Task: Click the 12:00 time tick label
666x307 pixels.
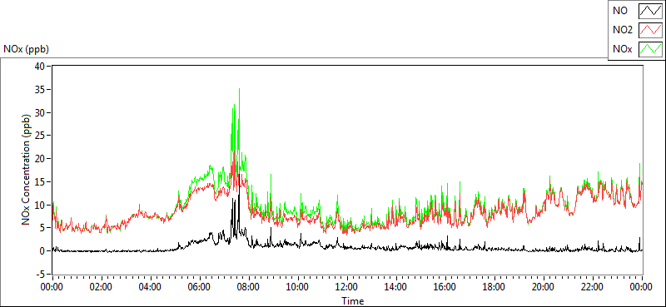Action: (x=346, y=287)
